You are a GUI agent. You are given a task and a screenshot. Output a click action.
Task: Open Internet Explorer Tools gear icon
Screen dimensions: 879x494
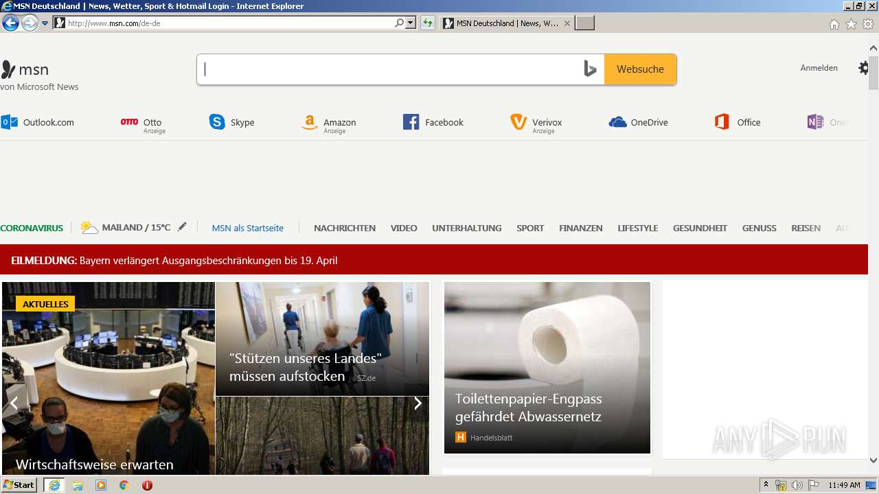pyautogui.click(x=868, y=24)
